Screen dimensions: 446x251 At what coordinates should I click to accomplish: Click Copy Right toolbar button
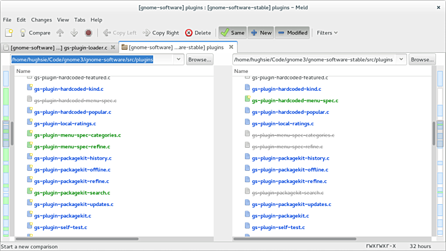tap(160, 33)
